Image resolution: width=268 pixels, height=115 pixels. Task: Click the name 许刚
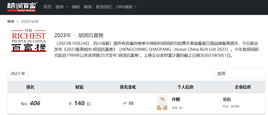coord(176,99)
